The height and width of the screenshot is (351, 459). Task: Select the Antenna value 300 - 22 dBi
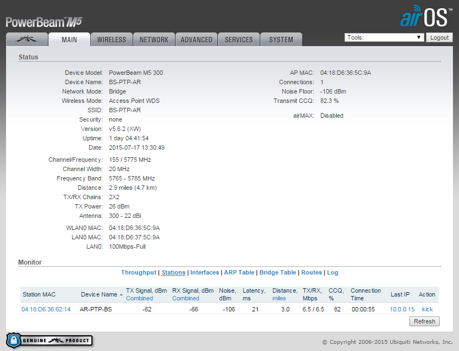coord(125,216)
